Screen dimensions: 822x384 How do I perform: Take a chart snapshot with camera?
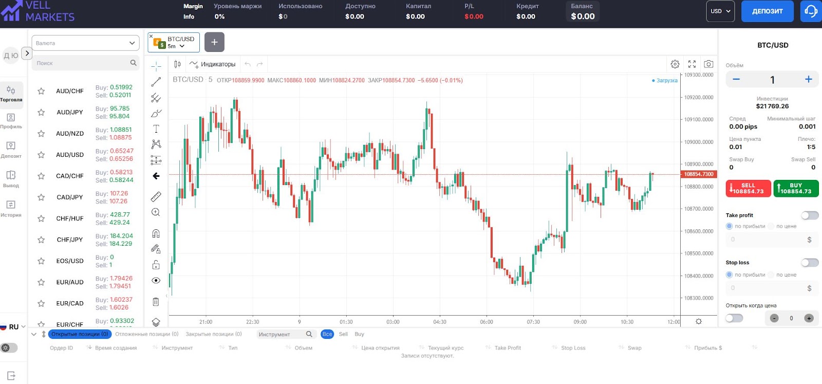pyautogui.click(x=708, y=64)
